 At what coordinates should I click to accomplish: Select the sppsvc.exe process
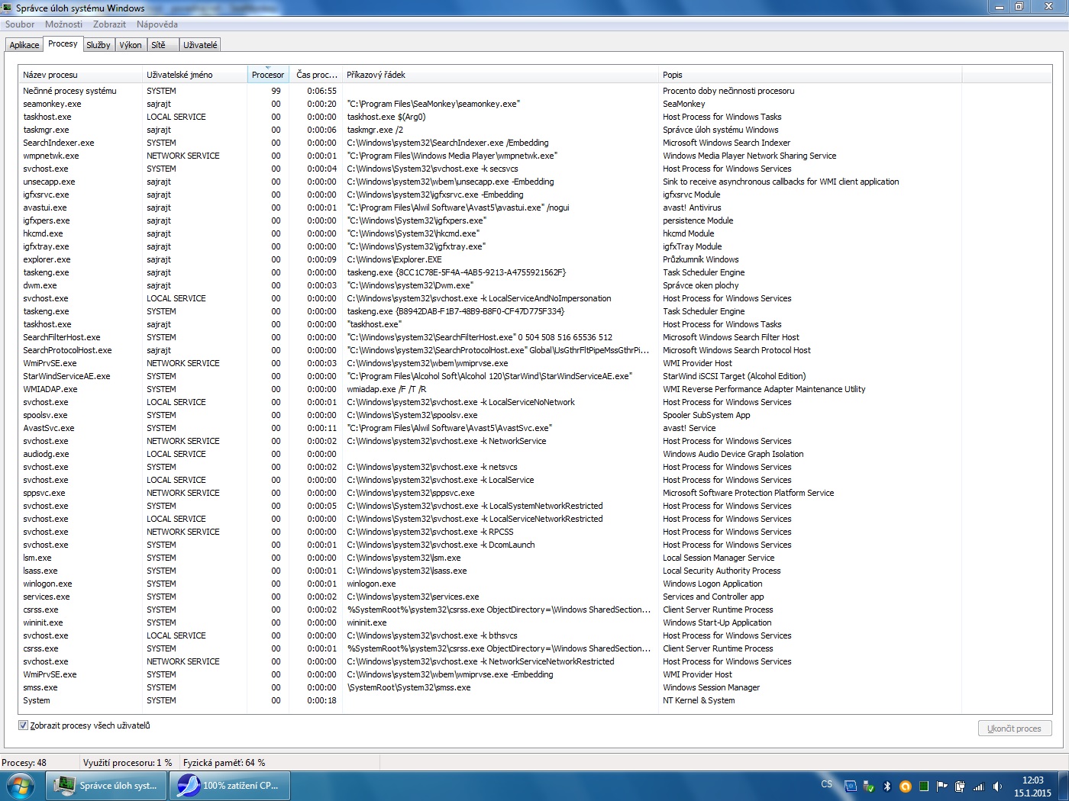tap(534, 493)
